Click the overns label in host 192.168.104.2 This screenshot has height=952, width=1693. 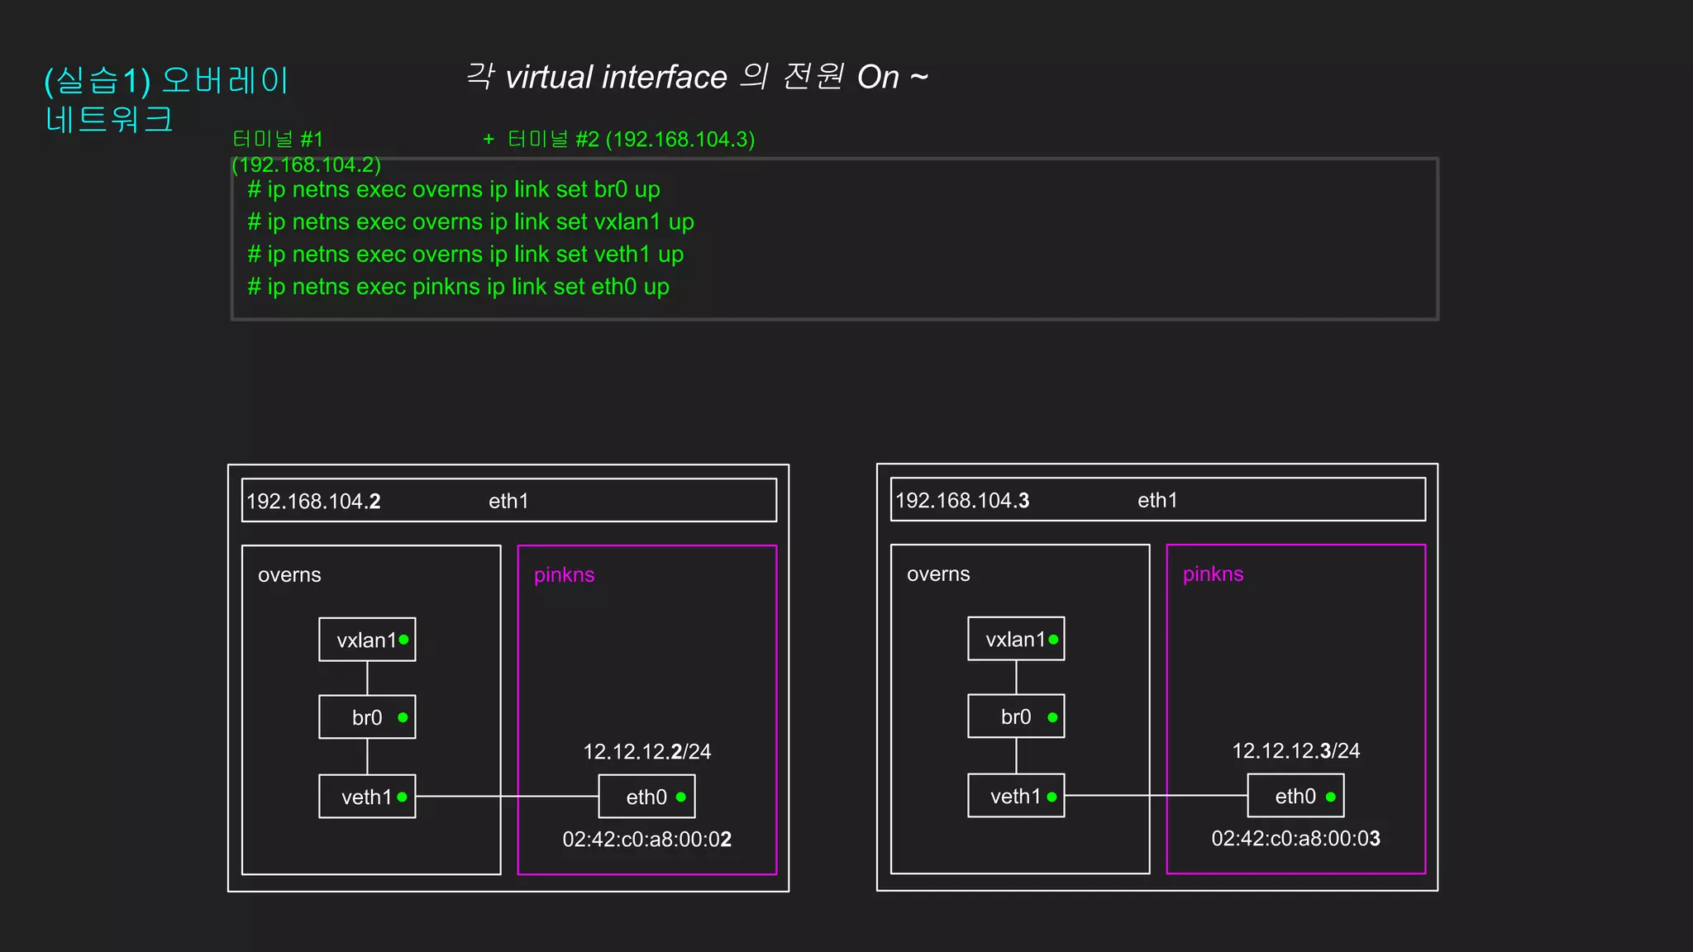(289, 575)
